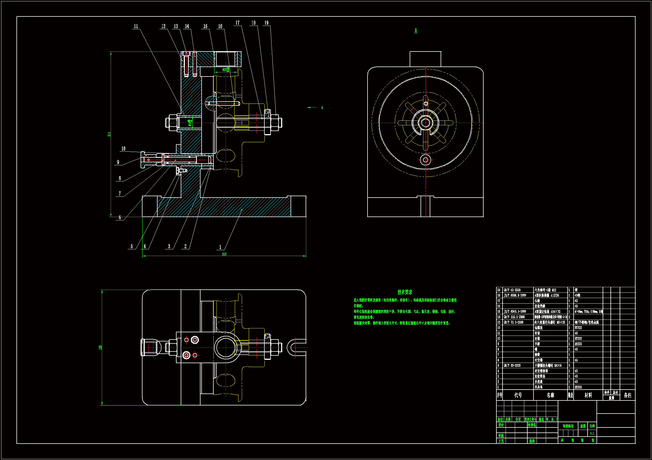This screenshot has height=460, width=652.
Task: Select the green view label A above the right view
Action: pos(416,31)
